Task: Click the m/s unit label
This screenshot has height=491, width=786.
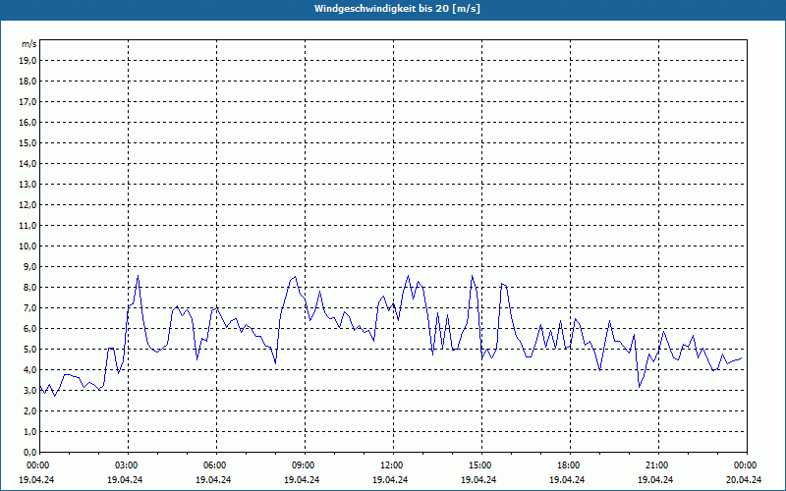Action: (29, 44)
